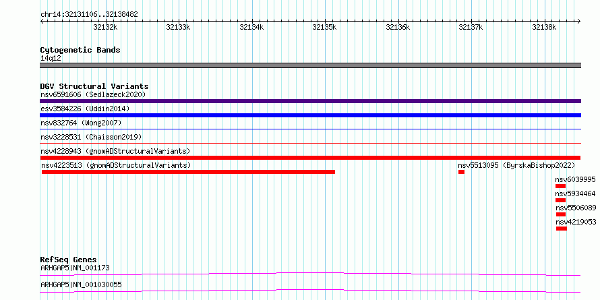The height and width of the screenshot is (300, 600).
Task: Click the 32135k ruler tick label
Action: (324, 28)
